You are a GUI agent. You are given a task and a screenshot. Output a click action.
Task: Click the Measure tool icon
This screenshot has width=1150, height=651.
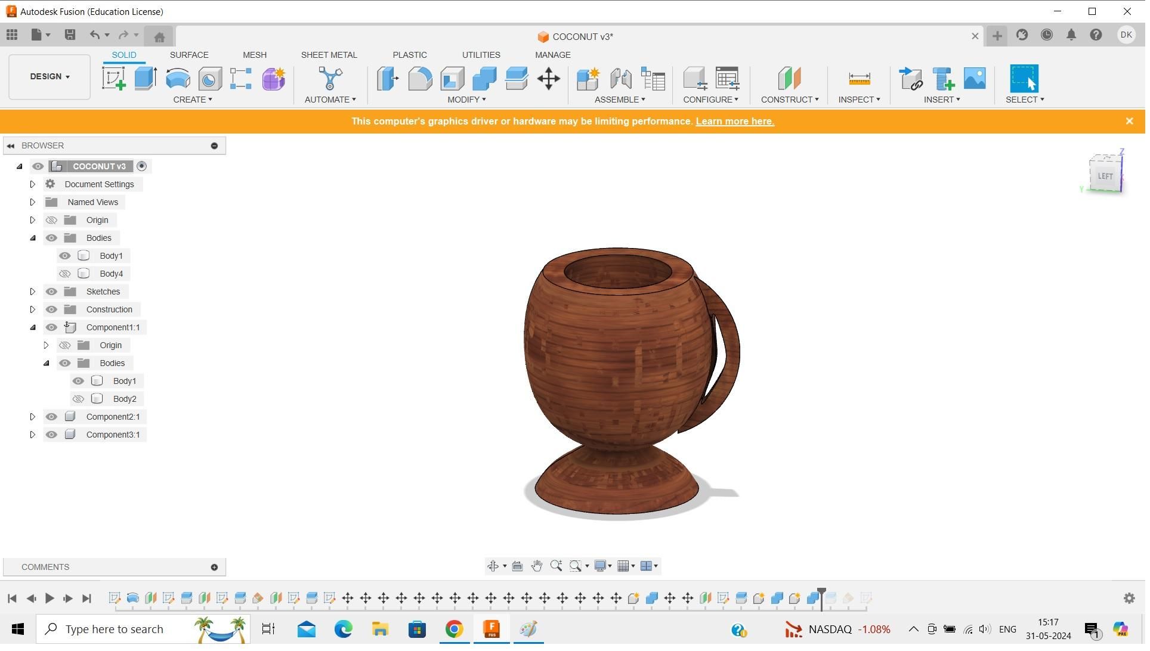pos(860,79)
